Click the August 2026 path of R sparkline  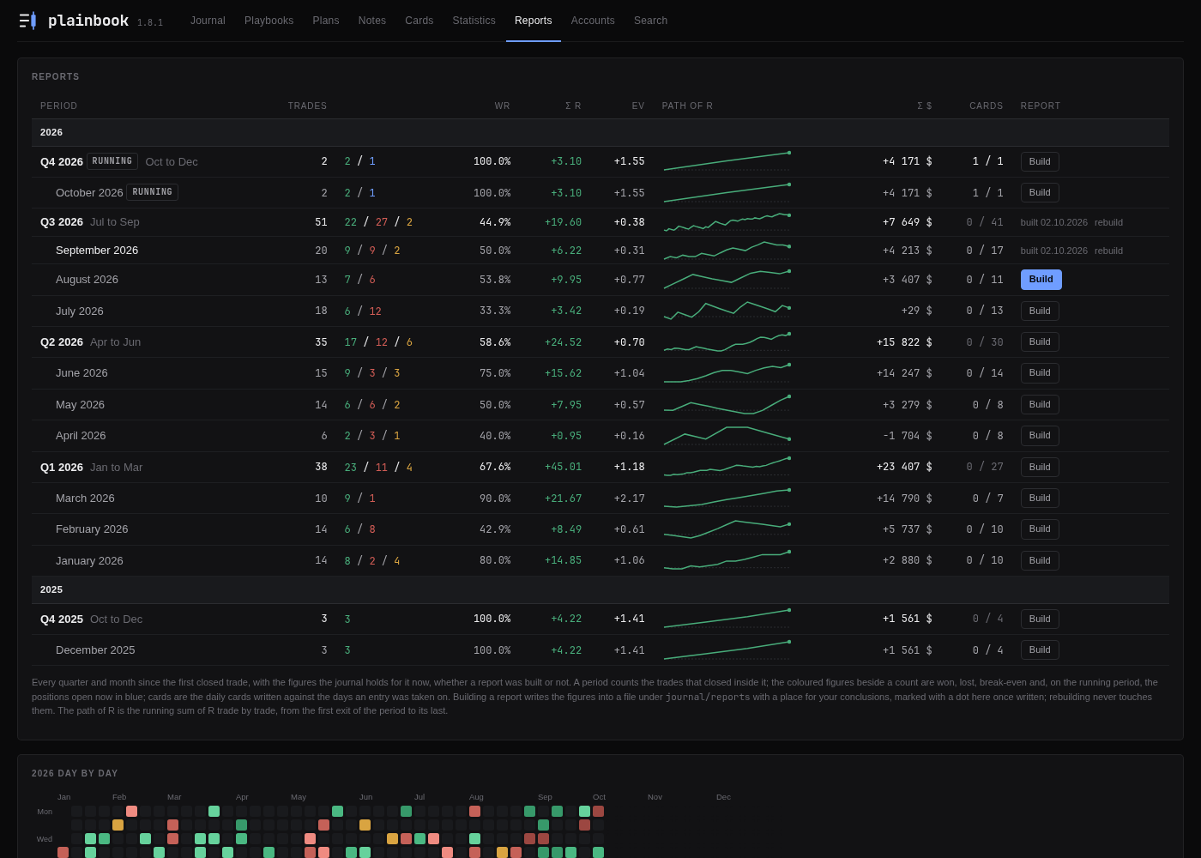[x=727, y=279]
